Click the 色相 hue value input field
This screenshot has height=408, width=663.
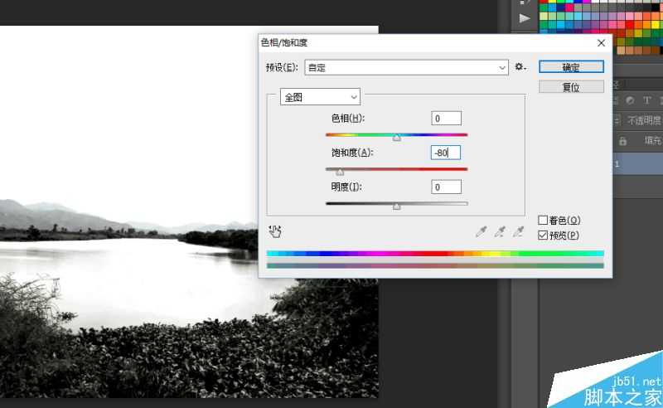(446, 119)
